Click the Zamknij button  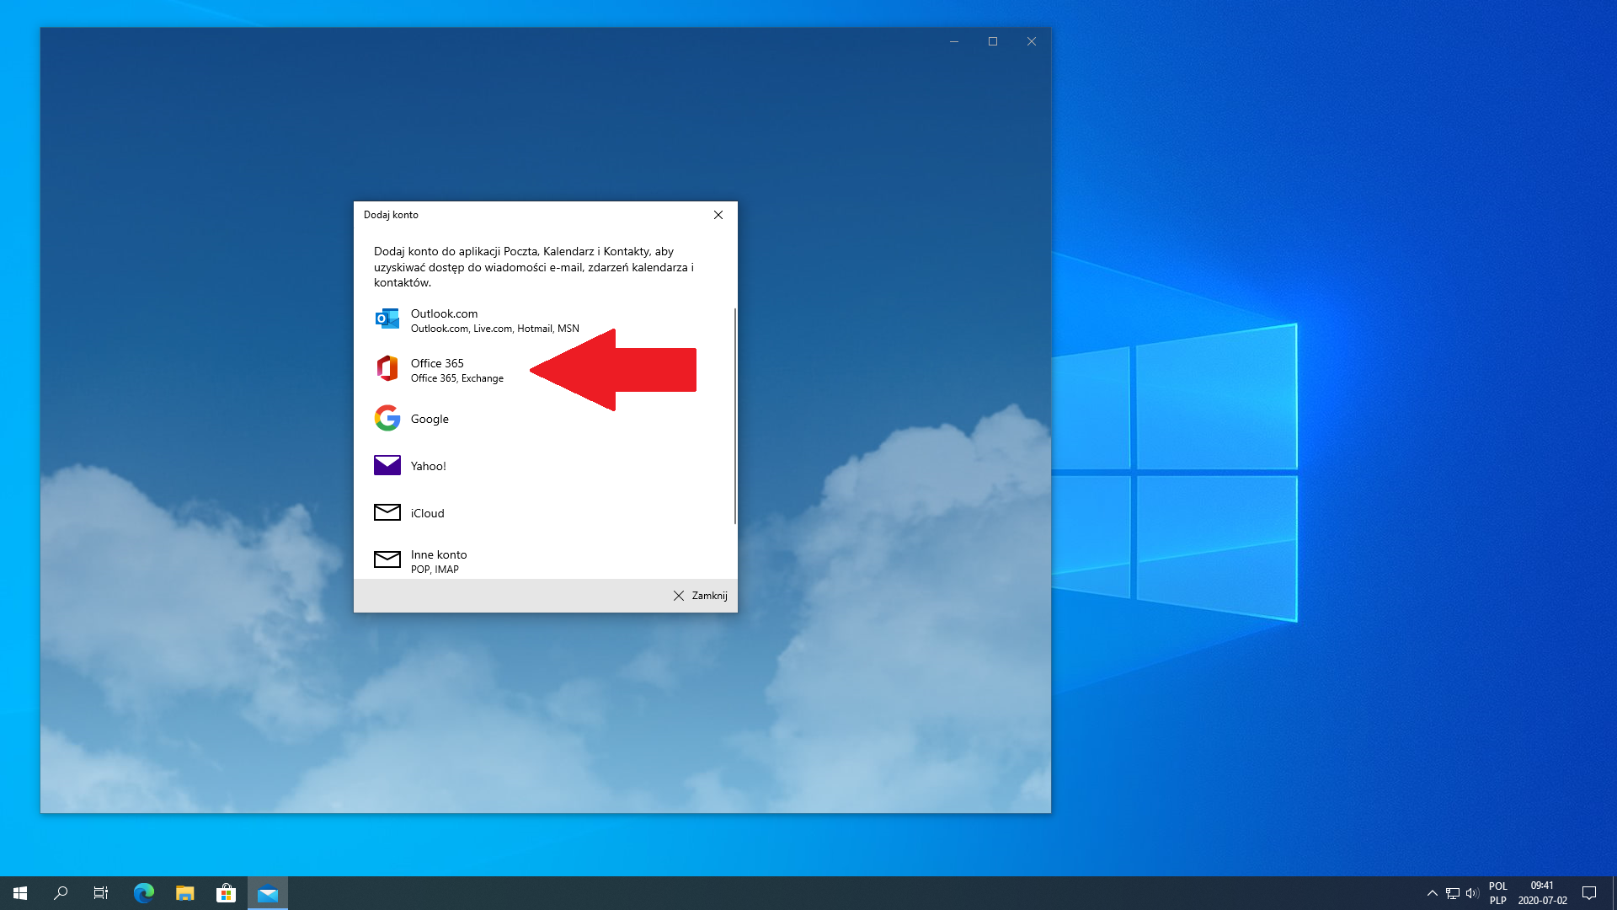tap(701, 596)
